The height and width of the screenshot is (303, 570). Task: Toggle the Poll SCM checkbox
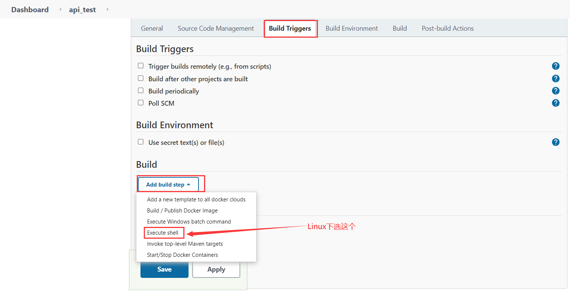pyautogui.click(x=141, y=103)
